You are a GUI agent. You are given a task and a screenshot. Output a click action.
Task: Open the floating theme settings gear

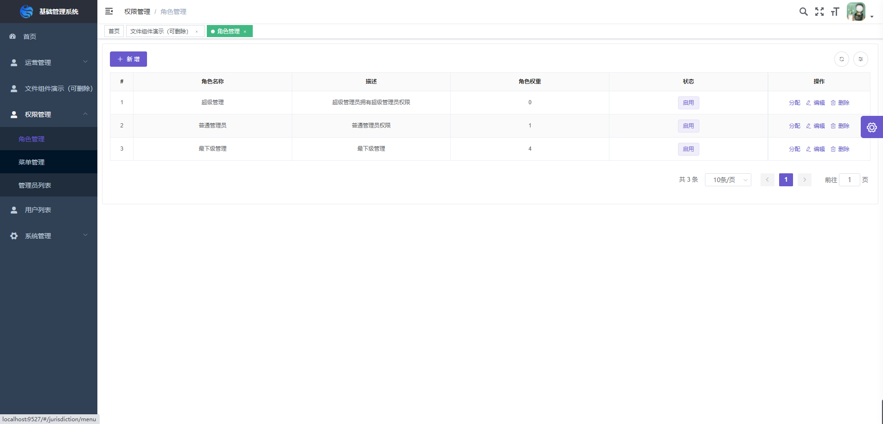(x=871, y=127)
